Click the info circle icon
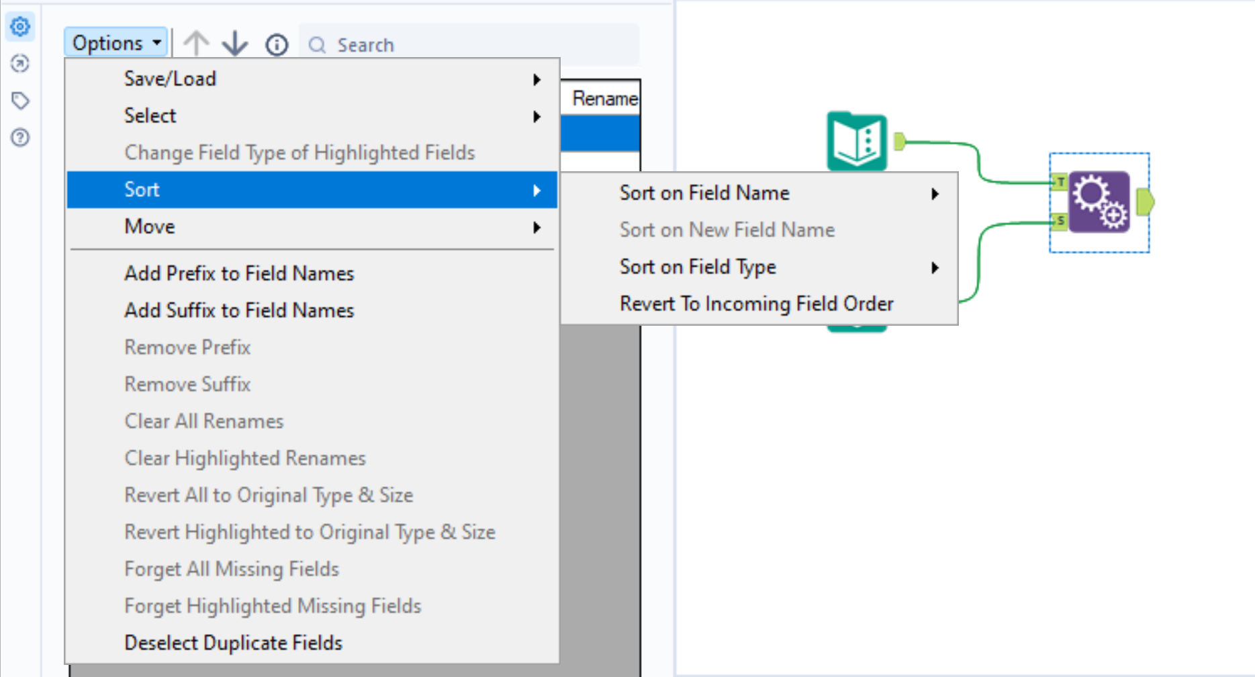Viewport: 1255px width, 677px height. (x=277, y=45)
